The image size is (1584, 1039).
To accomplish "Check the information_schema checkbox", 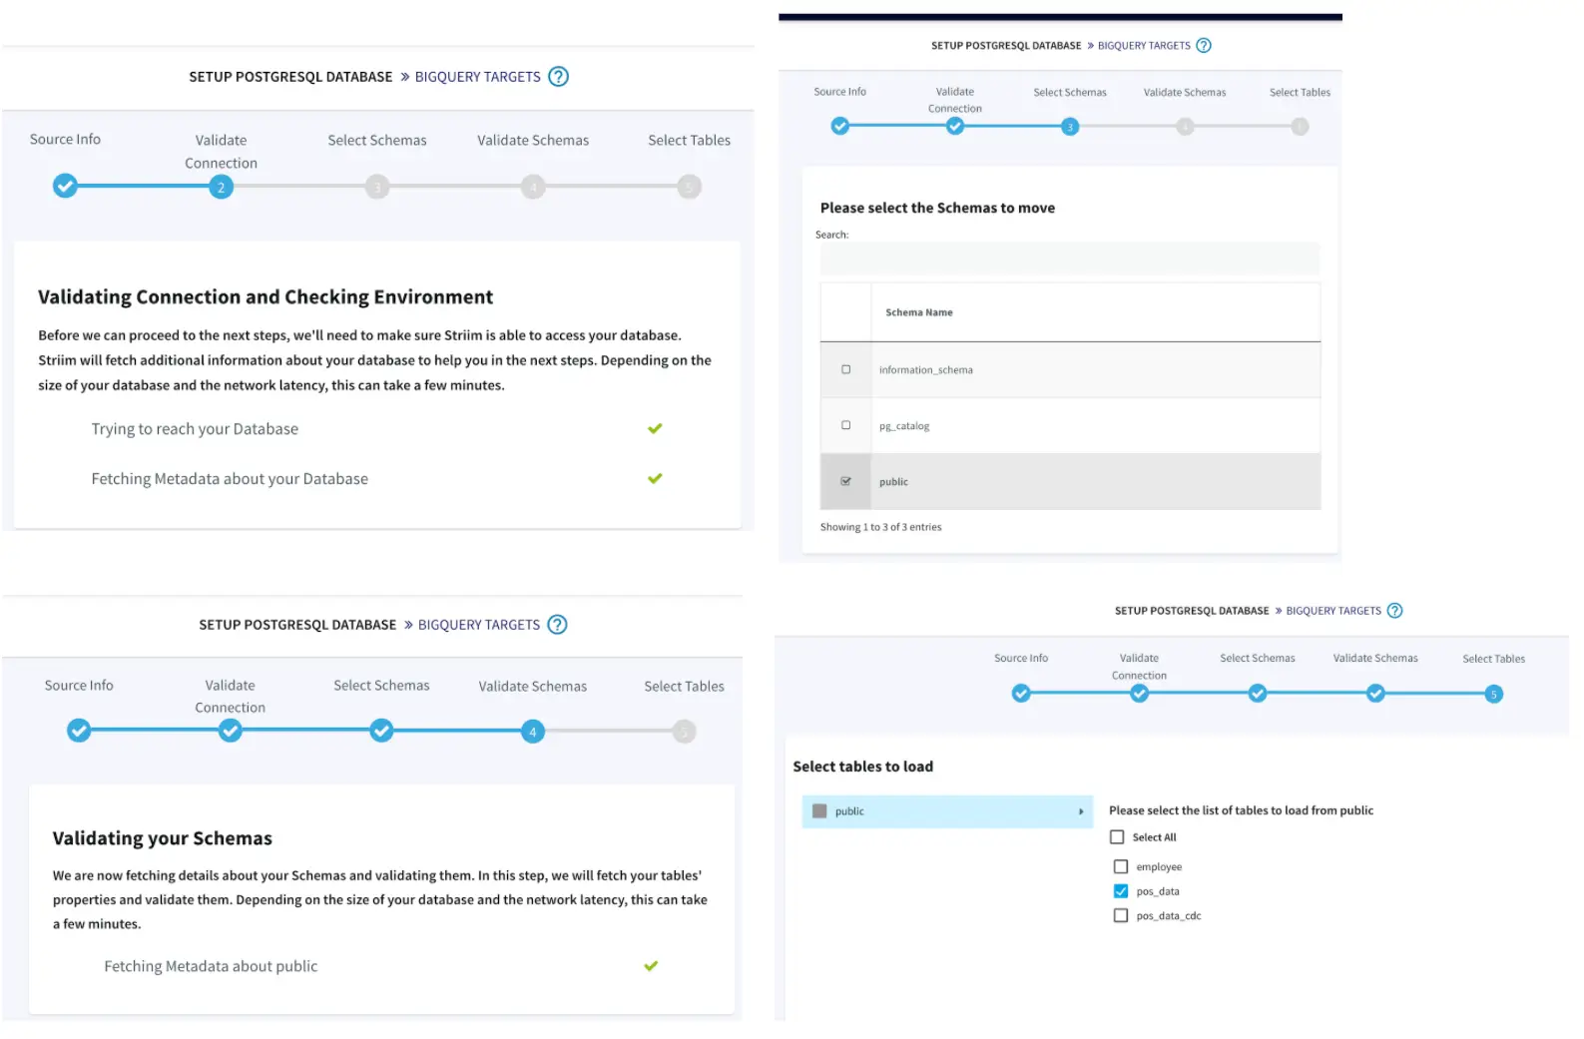I will click(846, 369).
